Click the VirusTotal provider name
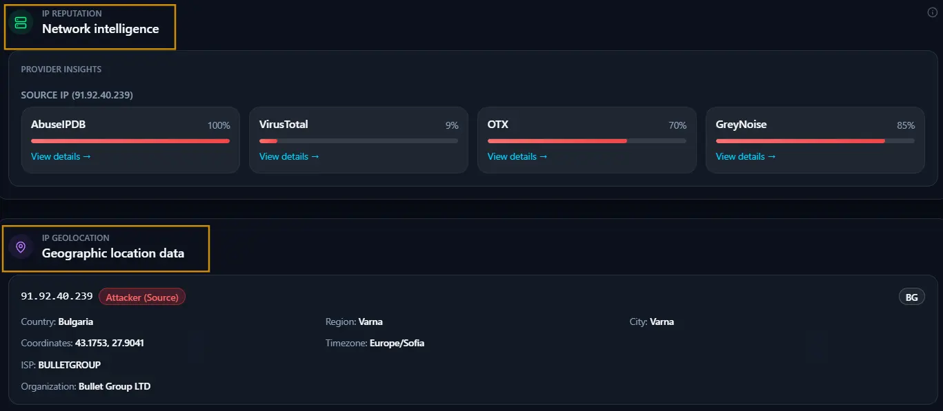 [284, 125]
